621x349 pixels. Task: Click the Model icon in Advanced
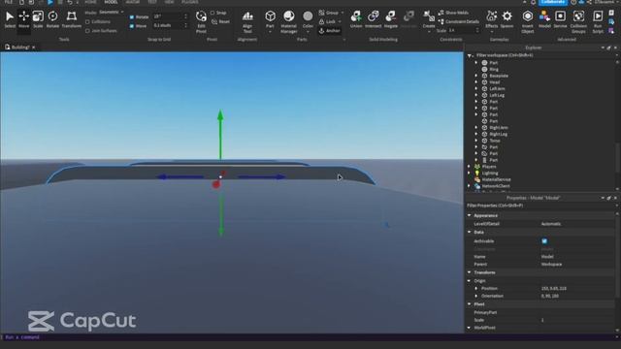pos(544,19)
